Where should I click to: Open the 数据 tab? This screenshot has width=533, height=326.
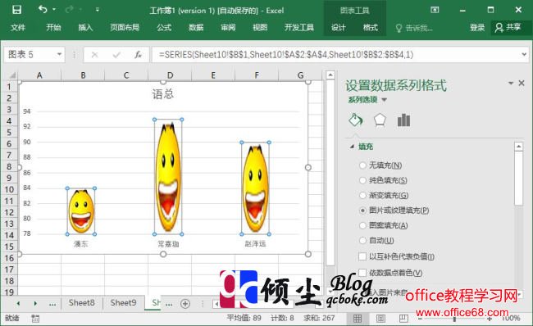coord(196,28)
